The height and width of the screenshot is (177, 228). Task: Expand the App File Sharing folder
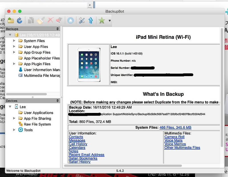(x=14, y=118)
